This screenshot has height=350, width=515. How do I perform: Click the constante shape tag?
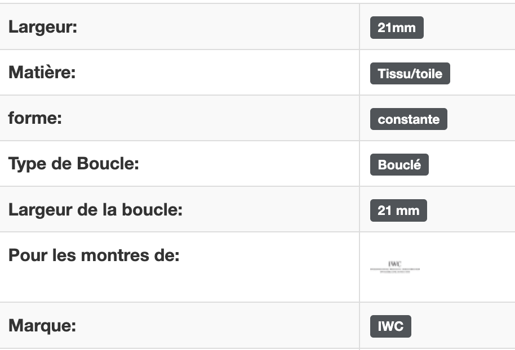tap(409, 119)
